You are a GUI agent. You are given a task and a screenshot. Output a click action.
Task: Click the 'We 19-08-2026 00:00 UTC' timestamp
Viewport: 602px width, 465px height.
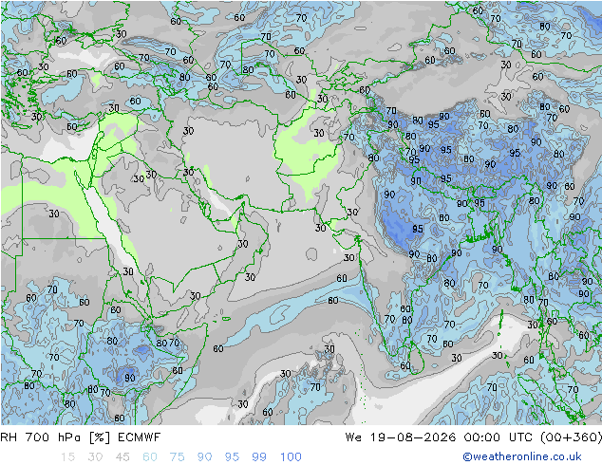[441, 437]
